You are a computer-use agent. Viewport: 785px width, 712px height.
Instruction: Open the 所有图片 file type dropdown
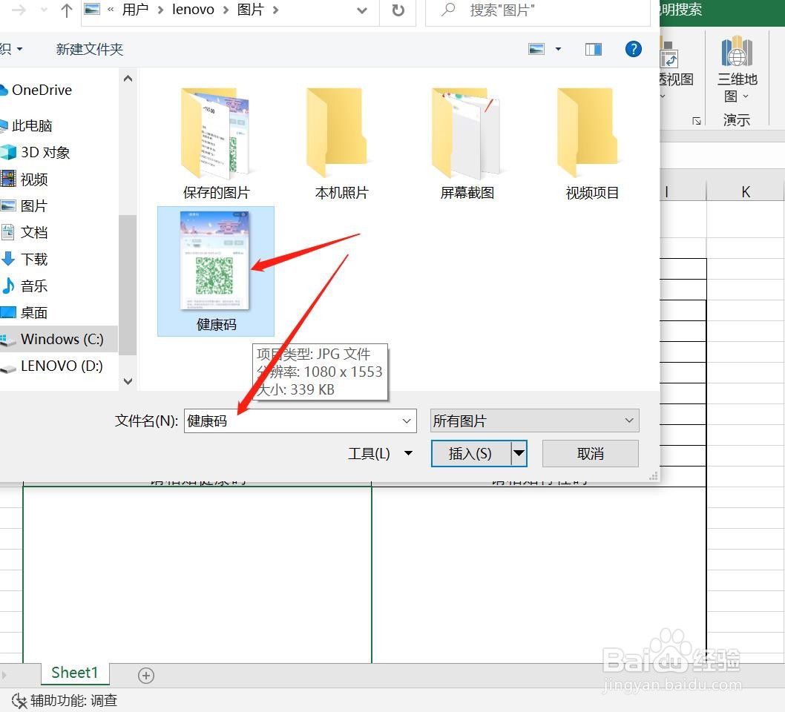[x=534, y=421]
